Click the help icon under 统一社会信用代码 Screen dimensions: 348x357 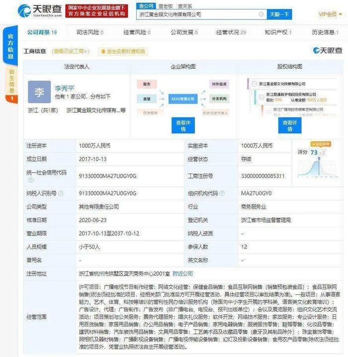[x=31, y=180]
